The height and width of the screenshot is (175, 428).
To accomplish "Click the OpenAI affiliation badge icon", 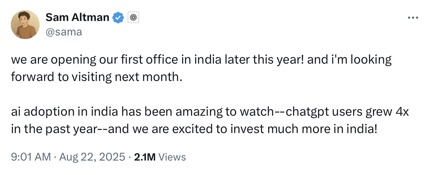I will [133, 17].
